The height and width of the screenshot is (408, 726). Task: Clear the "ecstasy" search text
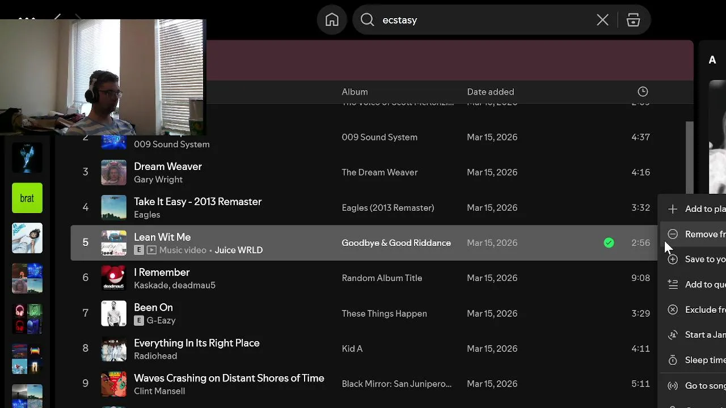tap(602, 20)
